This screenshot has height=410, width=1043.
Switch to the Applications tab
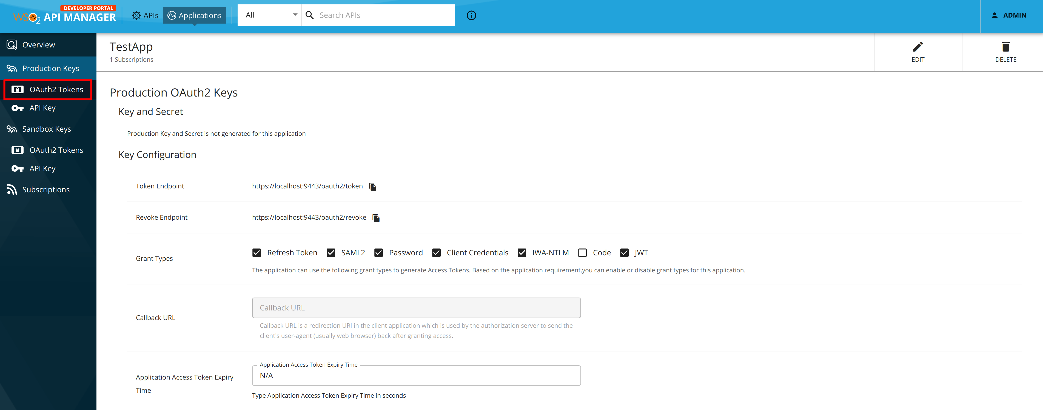tap(194, 15)
